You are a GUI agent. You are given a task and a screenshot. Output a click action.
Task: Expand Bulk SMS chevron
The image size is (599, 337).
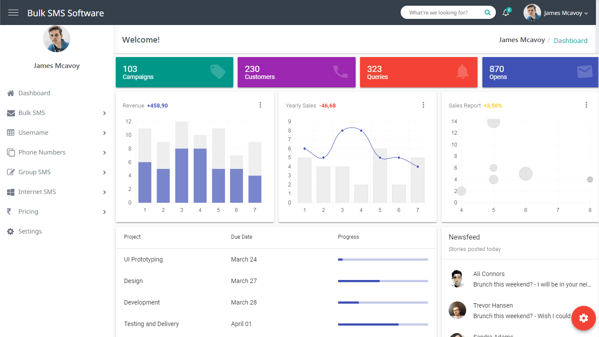click(x=104, y=113)
